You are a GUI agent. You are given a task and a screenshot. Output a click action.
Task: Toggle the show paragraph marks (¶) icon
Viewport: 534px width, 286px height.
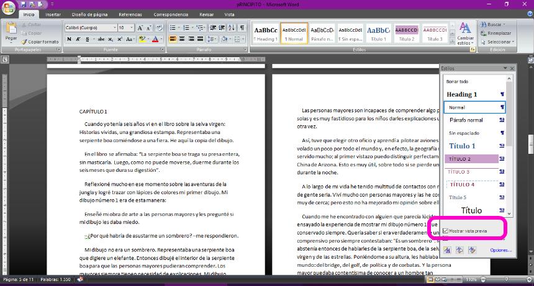[242, 28]
